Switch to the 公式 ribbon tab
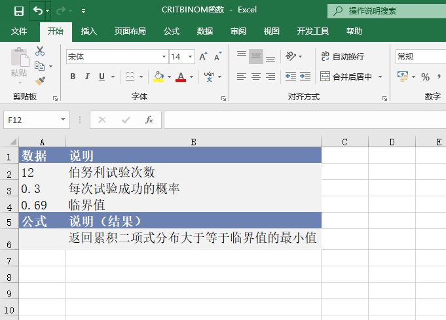446x320 pixels. (172, 31)
